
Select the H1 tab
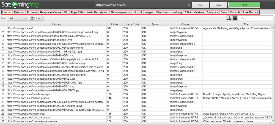[x=134, y=12]
